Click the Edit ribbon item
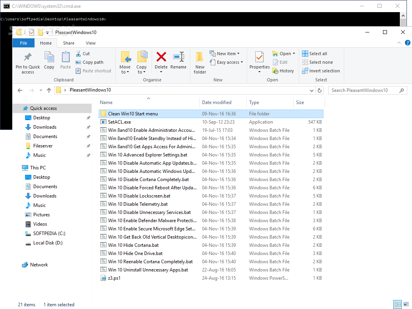412x309 pixels. pos(280,62)
